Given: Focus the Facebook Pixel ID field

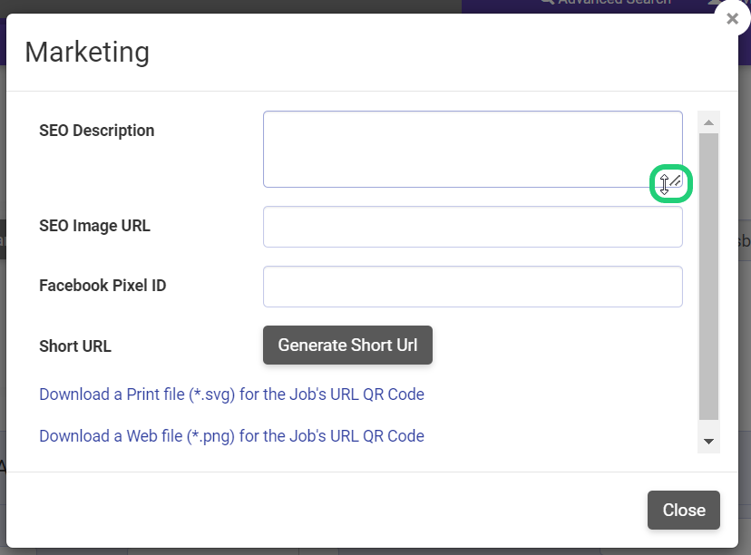Looking at the screenshot, I should (x=473, y=287).
